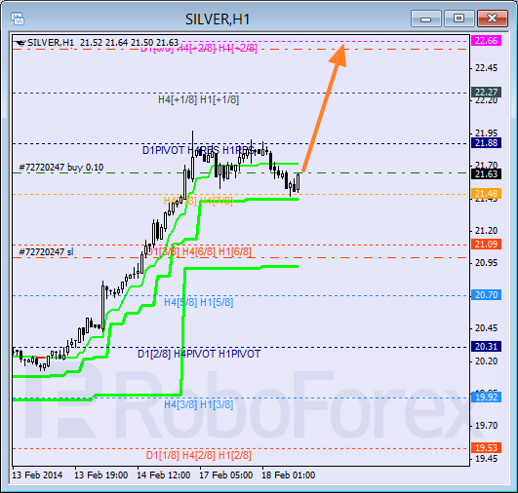
Task: Click the red 21.09 price tag
Action: point(486,245)
